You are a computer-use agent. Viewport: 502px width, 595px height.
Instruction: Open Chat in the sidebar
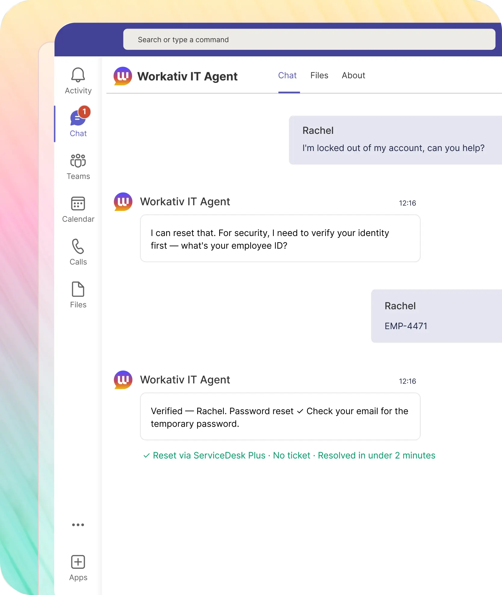(x=78, y=124)
